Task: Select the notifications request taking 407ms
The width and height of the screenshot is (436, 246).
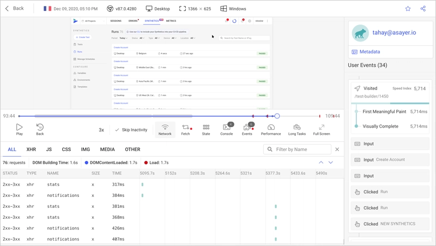Action: tap(172, 239)
